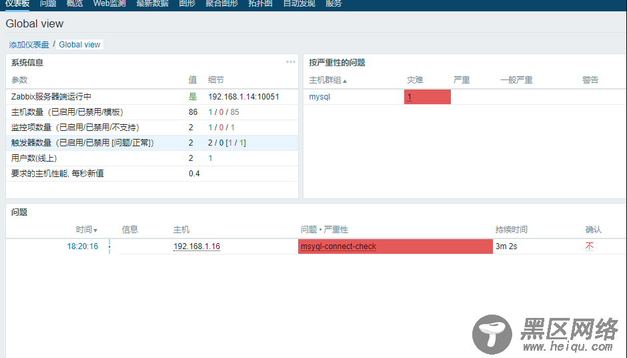Sort by 主机群组 column header
This screenshot has height=358, width=627.
click(328, 80)
